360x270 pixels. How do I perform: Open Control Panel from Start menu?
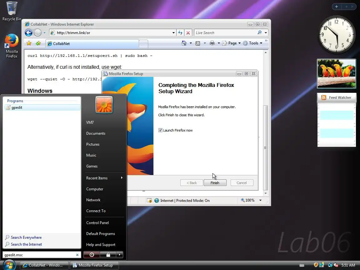tap(97, 223)
